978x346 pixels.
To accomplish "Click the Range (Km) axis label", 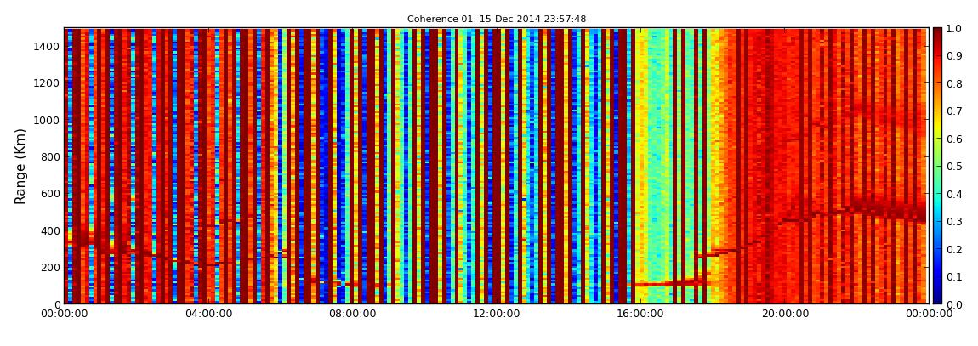I will coord(20,166).
